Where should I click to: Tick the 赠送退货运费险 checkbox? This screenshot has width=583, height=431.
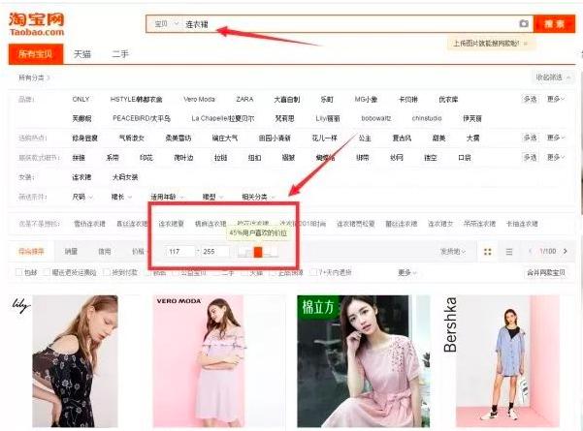tap(47, 272)
